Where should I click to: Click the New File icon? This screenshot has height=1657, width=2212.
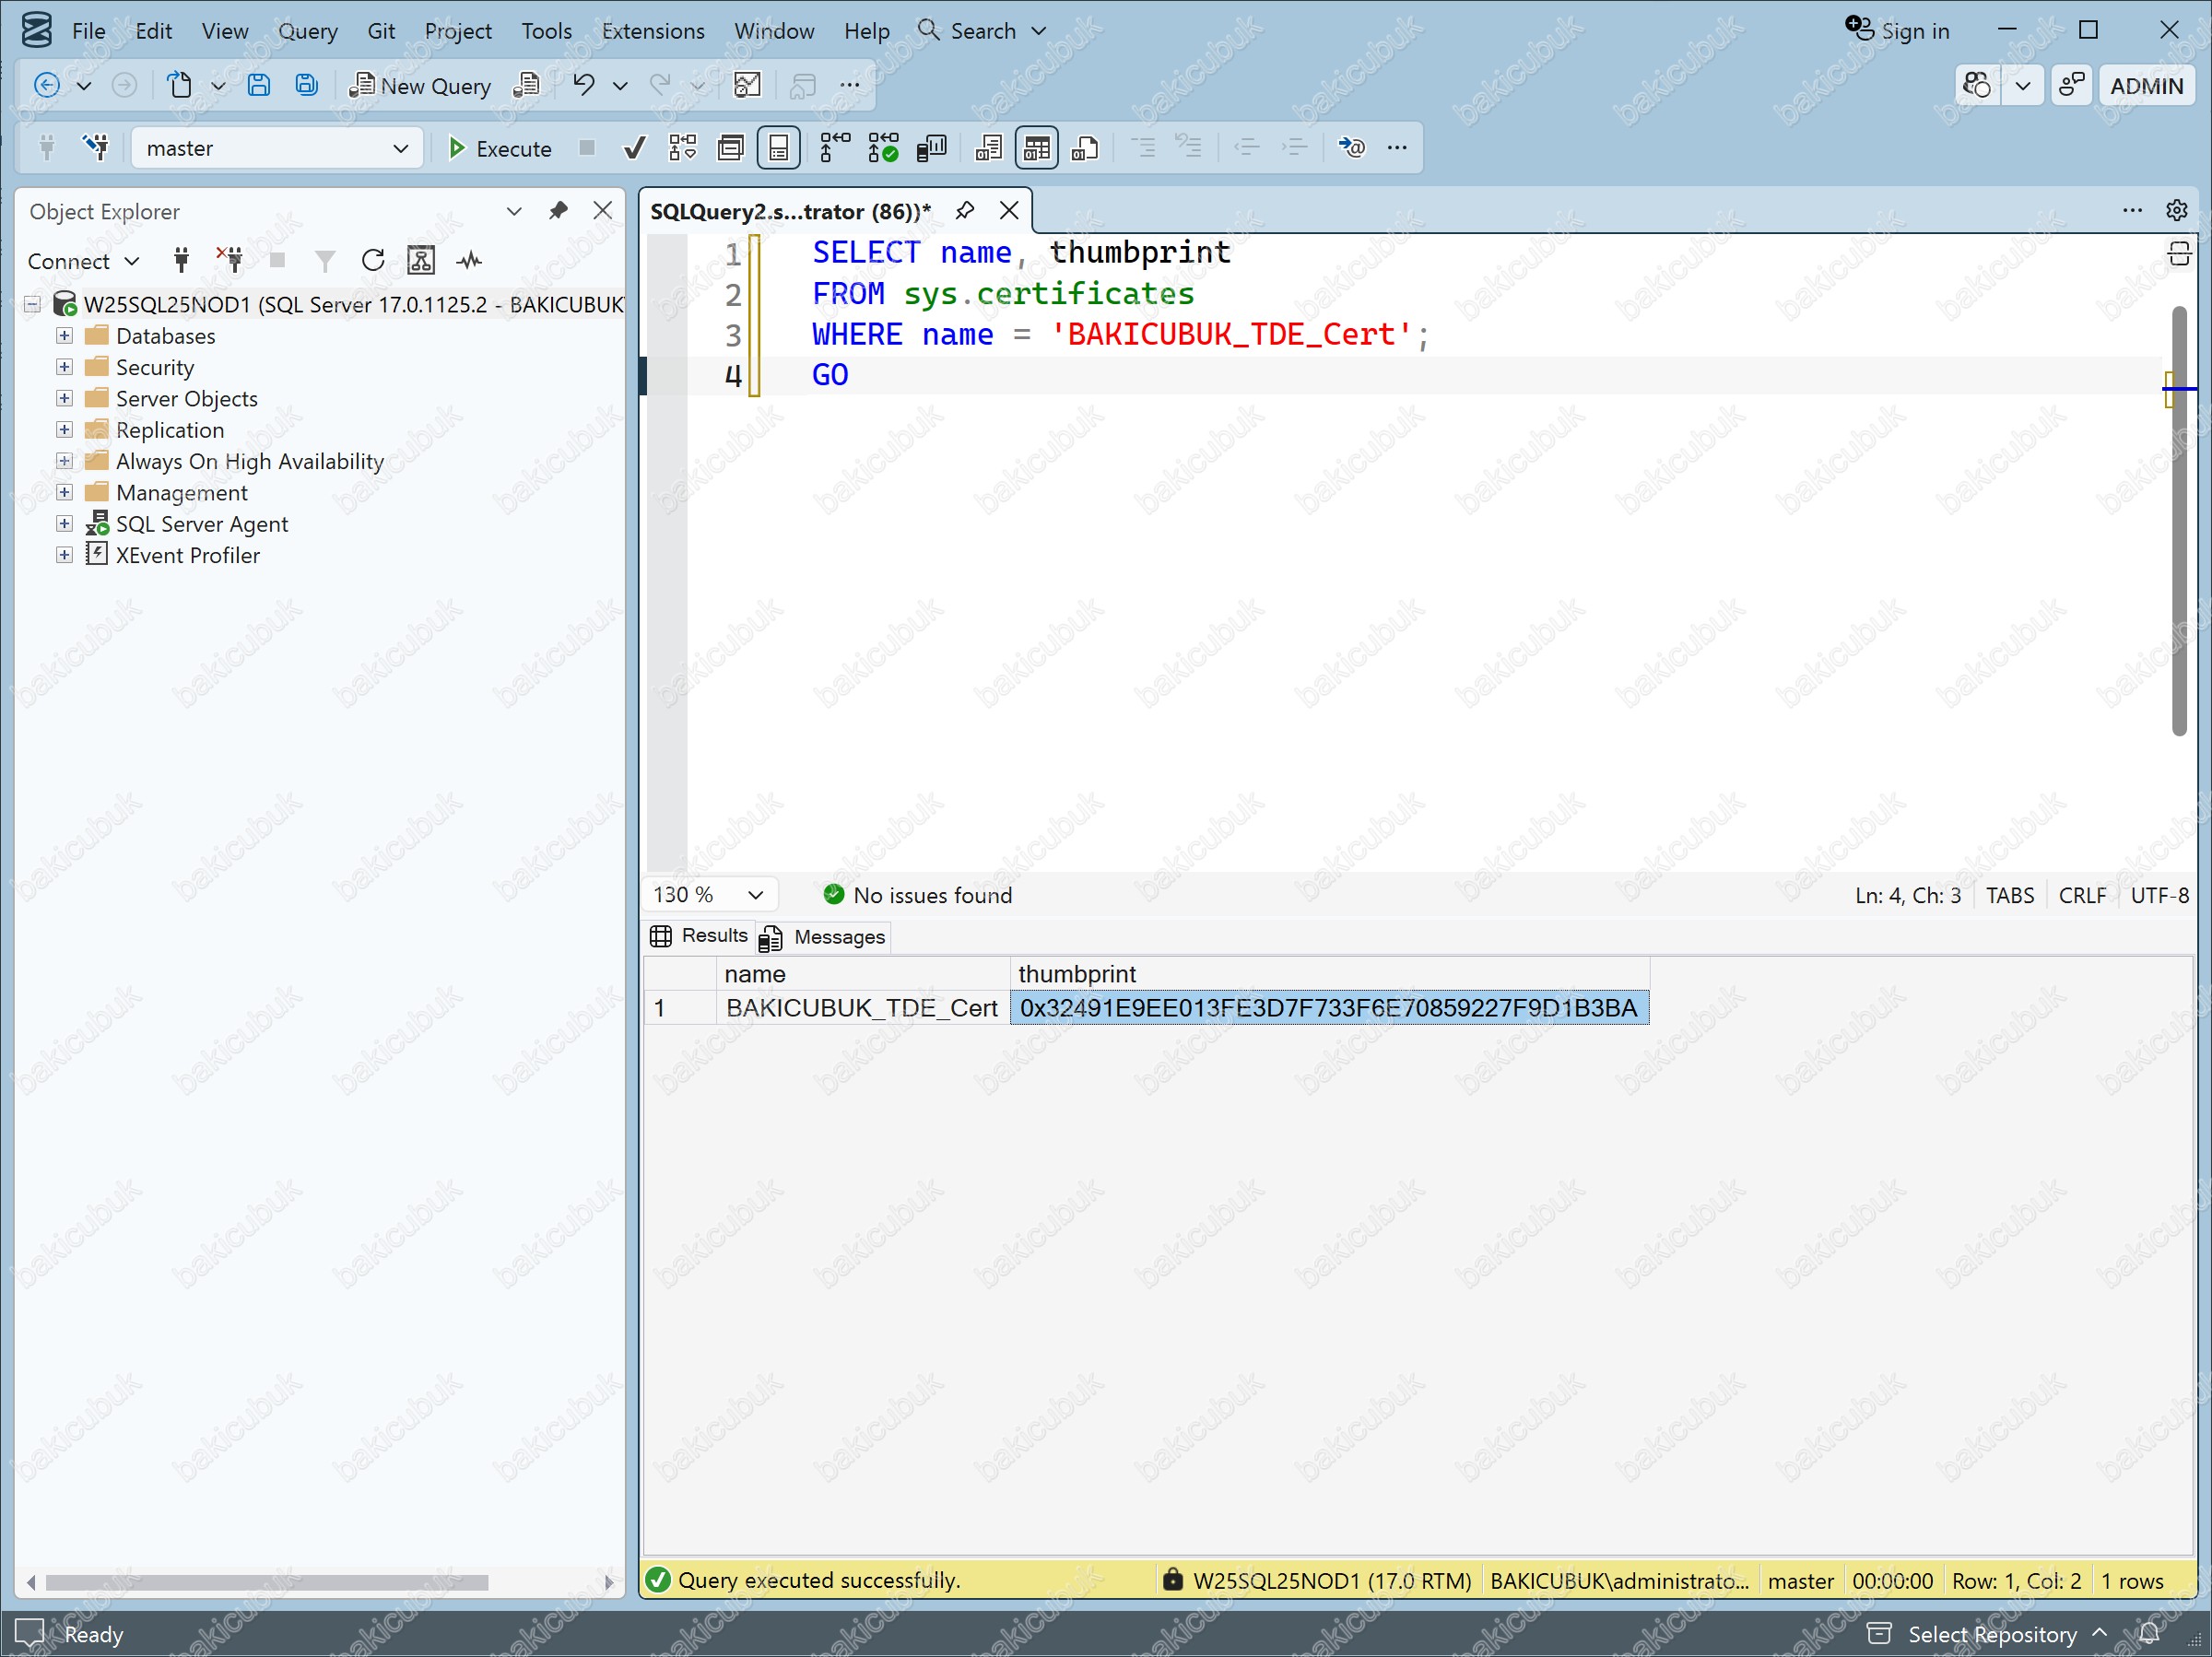point(179,85)
